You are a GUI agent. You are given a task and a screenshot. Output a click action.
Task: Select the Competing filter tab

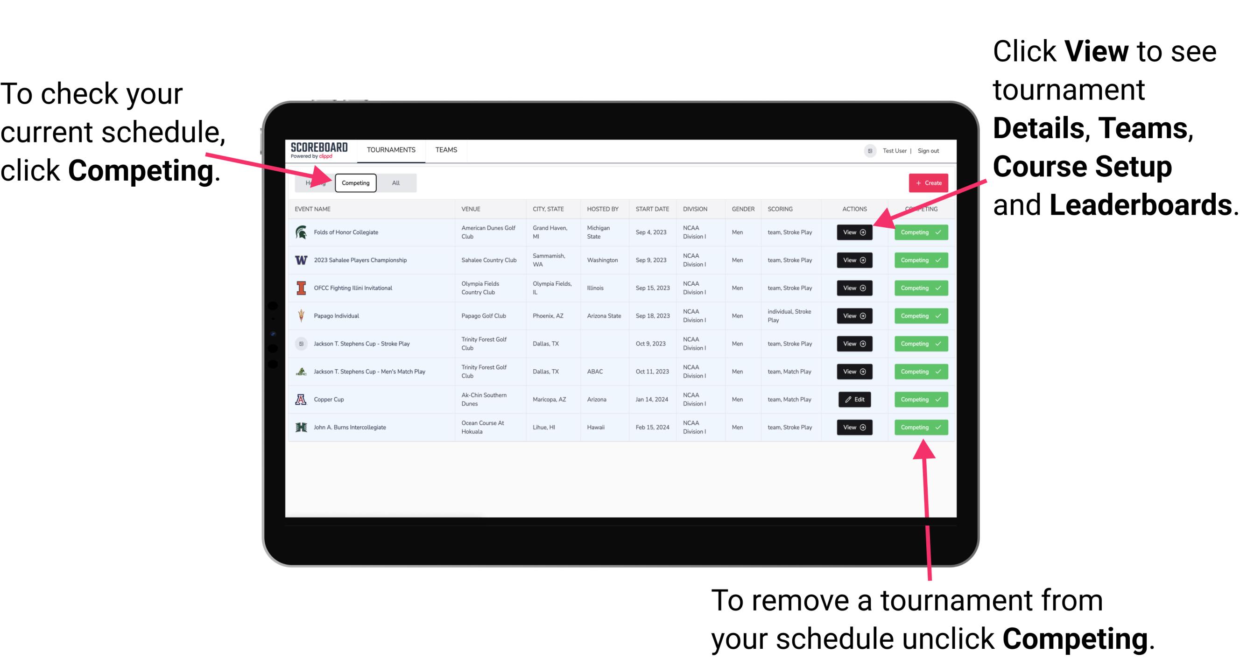click(355, 183)
